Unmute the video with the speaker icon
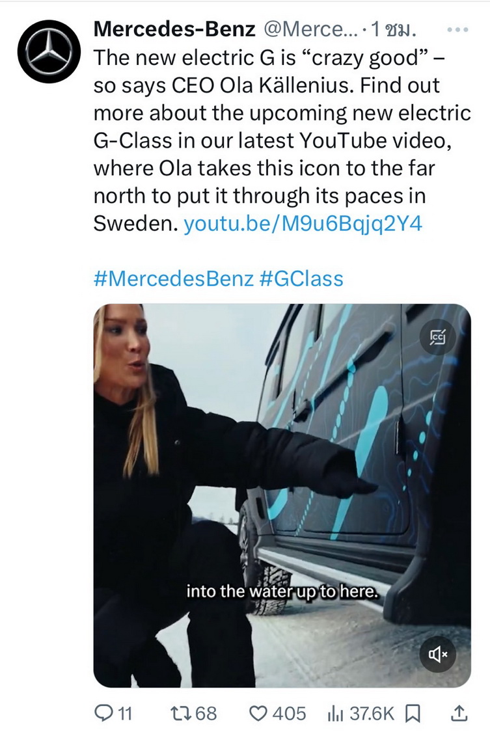The image size is (490, 732). (x=437, y=655)
